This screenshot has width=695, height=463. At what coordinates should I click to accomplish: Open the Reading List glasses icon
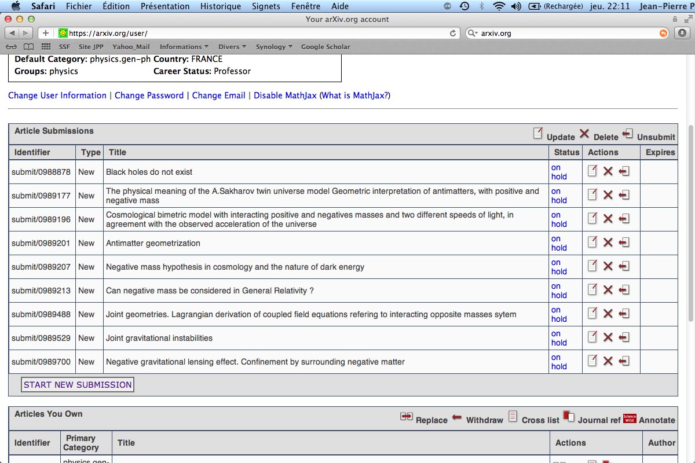(x=12, y=47)
